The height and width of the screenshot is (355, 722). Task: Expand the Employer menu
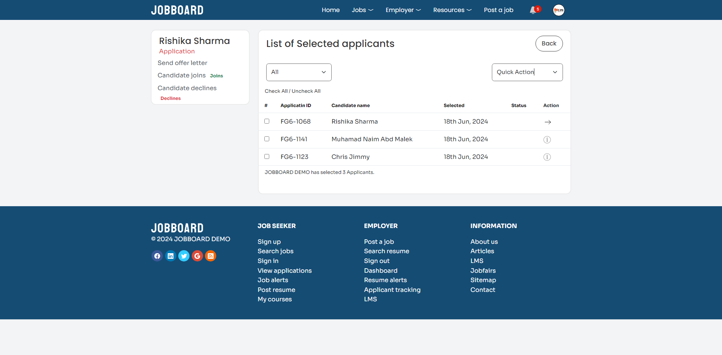(x=403, y=10)
